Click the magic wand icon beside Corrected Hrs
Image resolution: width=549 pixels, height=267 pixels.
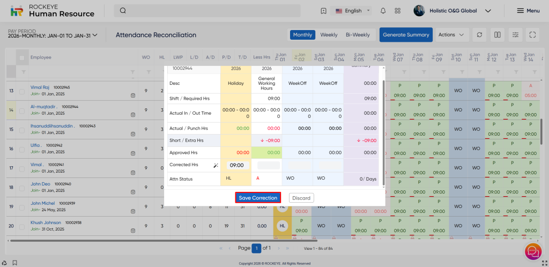pos(215,165)
